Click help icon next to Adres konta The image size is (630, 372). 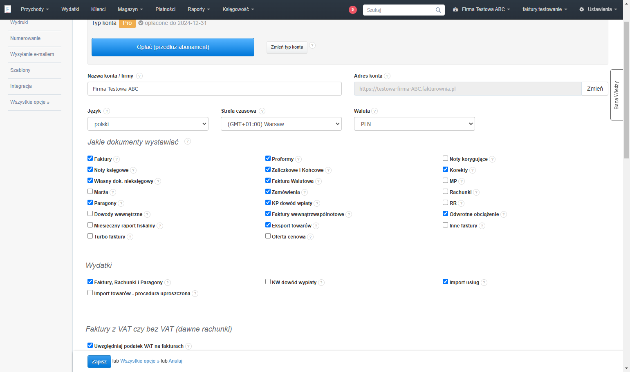coord(387,76)
